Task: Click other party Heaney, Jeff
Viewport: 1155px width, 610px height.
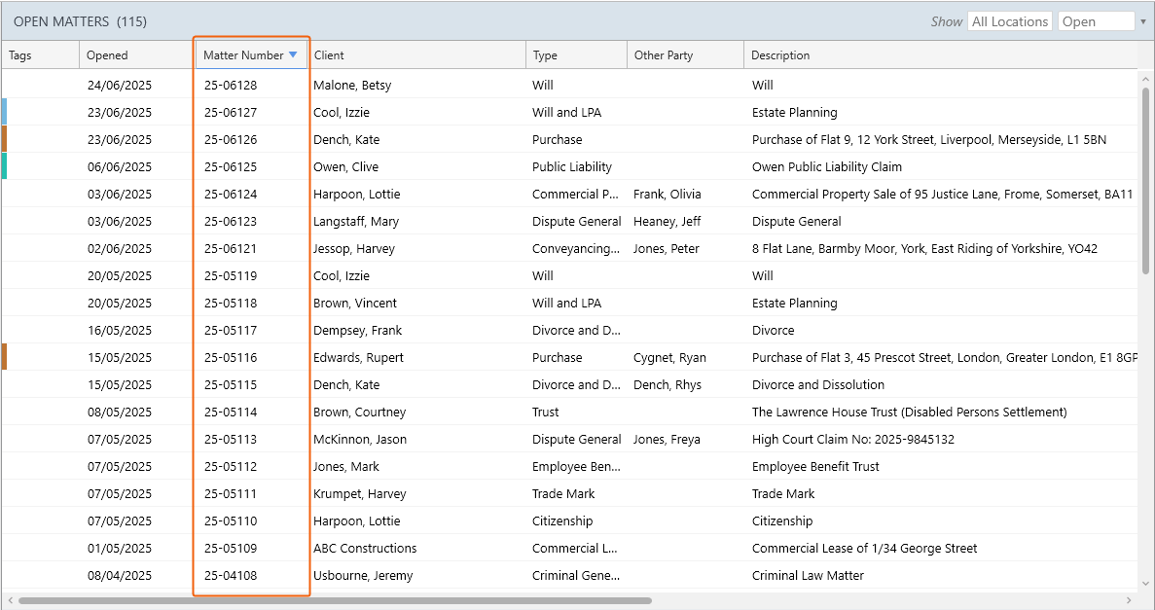Action: coord(667,221)
